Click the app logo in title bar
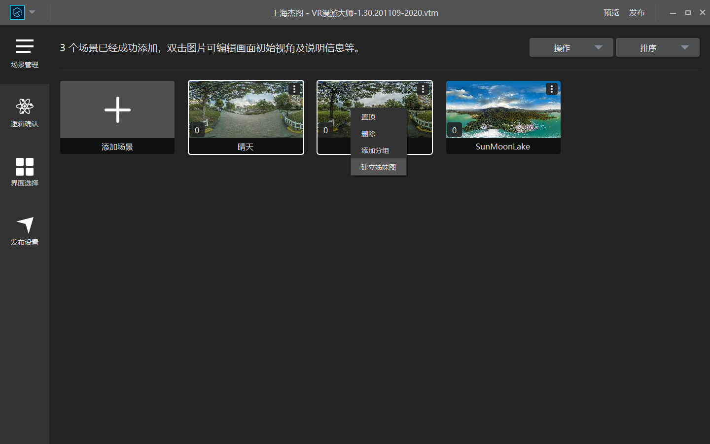 point(17,12)
